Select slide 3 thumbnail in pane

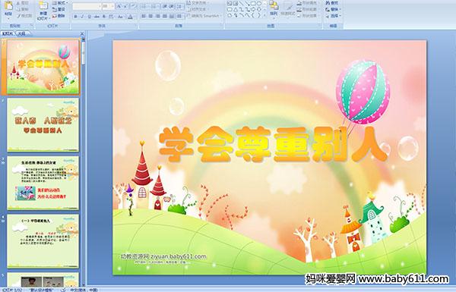click(x=43, y=183)
